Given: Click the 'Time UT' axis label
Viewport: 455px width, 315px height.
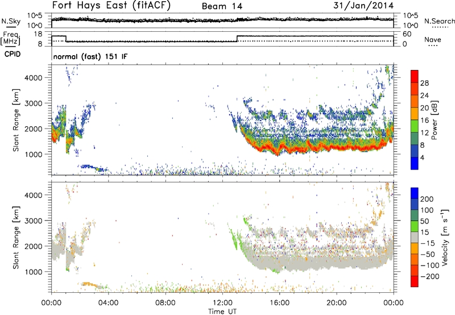Looking at the screenshot, I should pos(222,311).
